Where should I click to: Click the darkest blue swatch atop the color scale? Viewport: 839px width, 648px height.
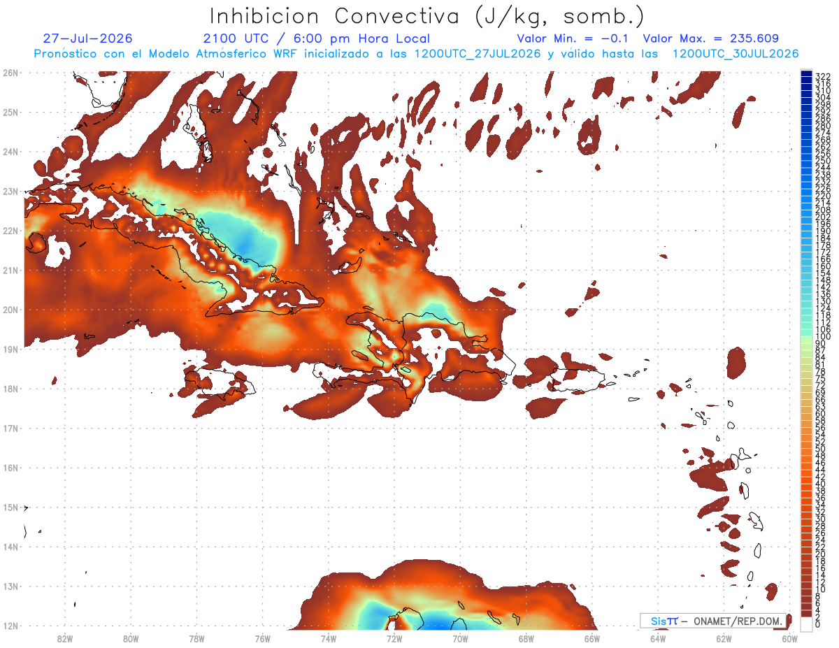click(x=806, y=73)
